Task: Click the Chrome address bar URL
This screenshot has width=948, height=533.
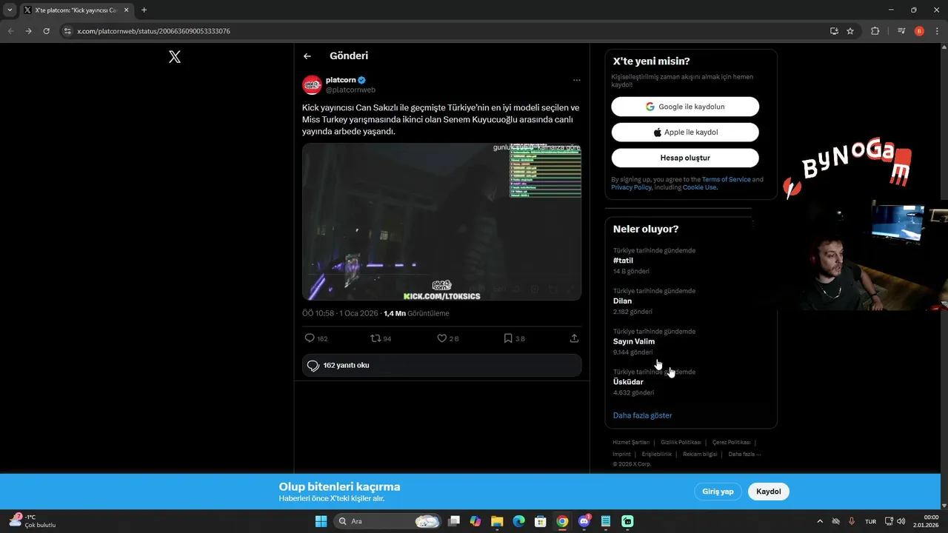Action: pos(154,31)
